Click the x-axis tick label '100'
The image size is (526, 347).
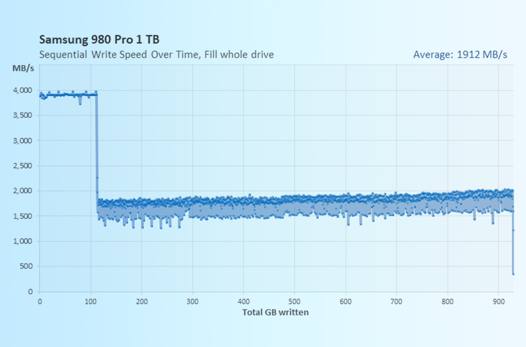91,302
